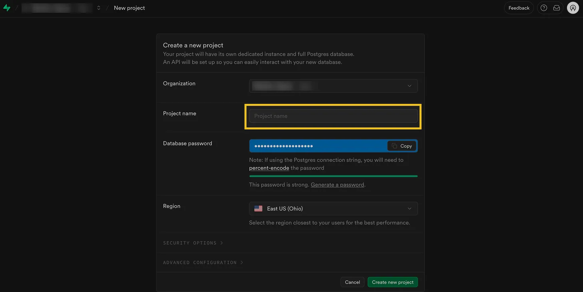Viewport: 583px width, 292px height.
Task: Click the Cancel button
Action: 352,282
